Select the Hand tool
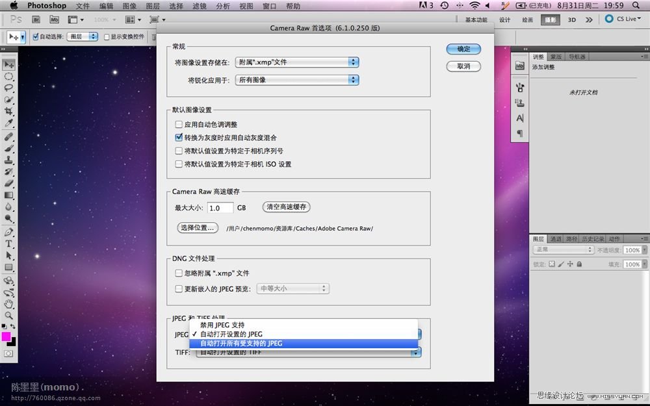Image resolution: width=650 pixels, height=406 pixels. (x=8, y=304)
